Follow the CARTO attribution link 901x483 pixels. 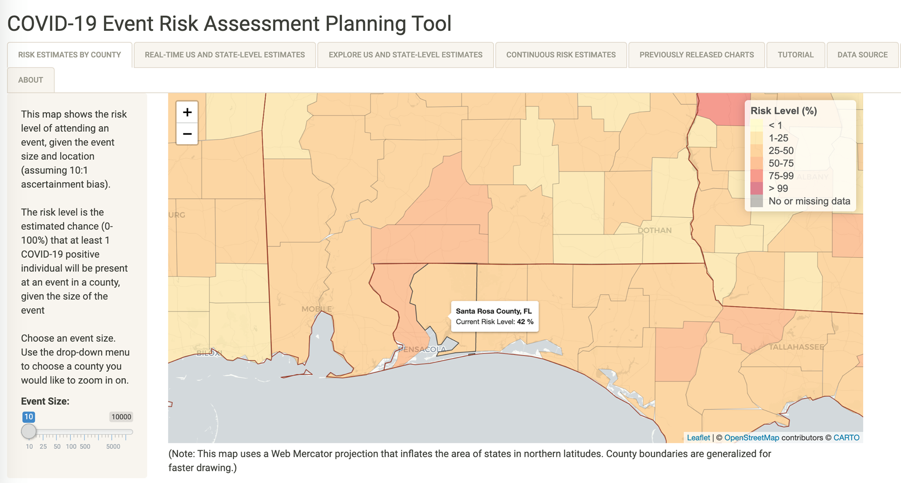pyautogui.click(x=846, y=438)
